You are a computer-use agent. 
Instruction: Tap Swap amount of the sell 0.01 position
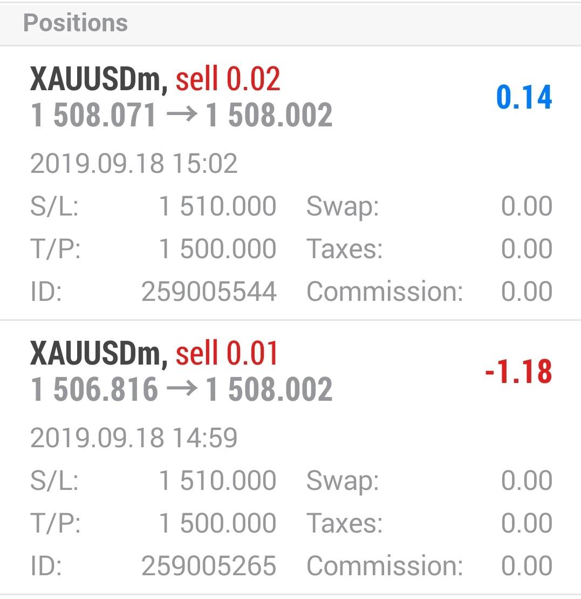pyautogui.click(x=527, y=481)
